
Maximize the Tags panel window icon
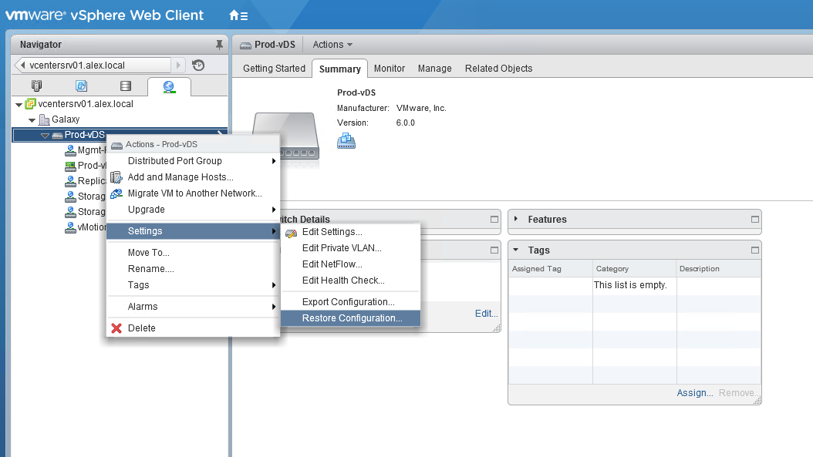tap(754, 250)
